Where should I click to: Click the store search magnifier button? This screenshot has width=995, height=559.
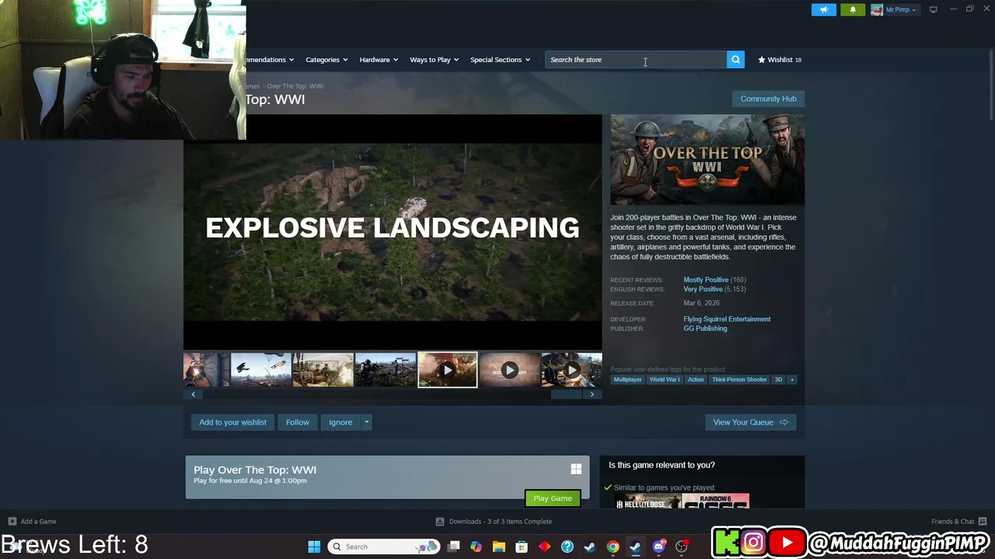(x=735, y=60)
